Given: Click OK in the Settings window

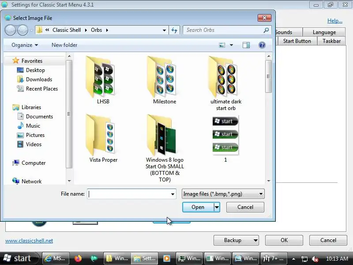Looking at the screenshot, I should click(284, 240).
